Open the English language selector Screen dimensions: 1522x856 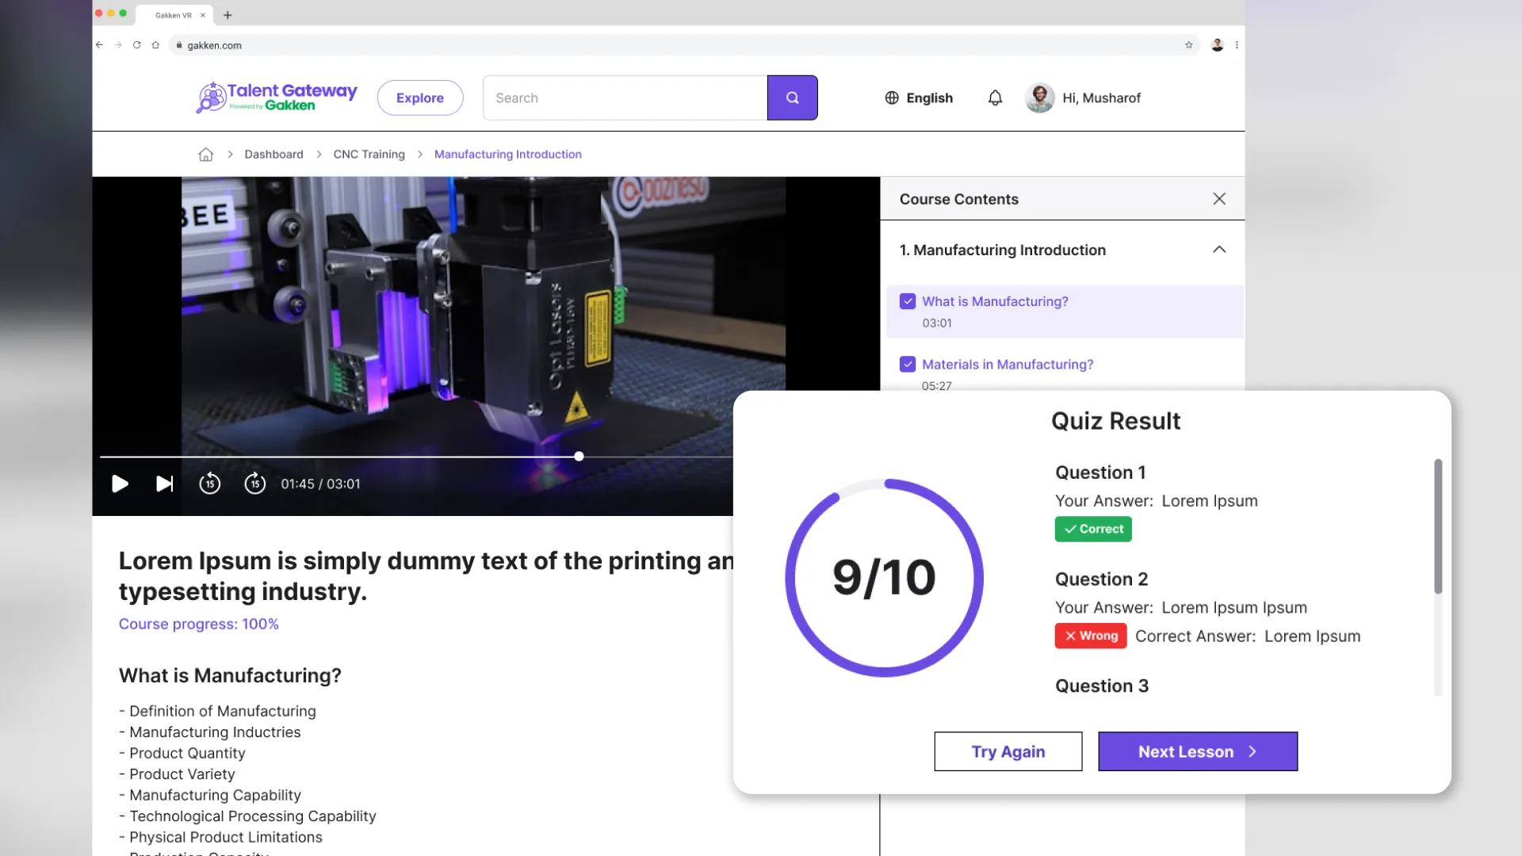click(x=920, y=97)
